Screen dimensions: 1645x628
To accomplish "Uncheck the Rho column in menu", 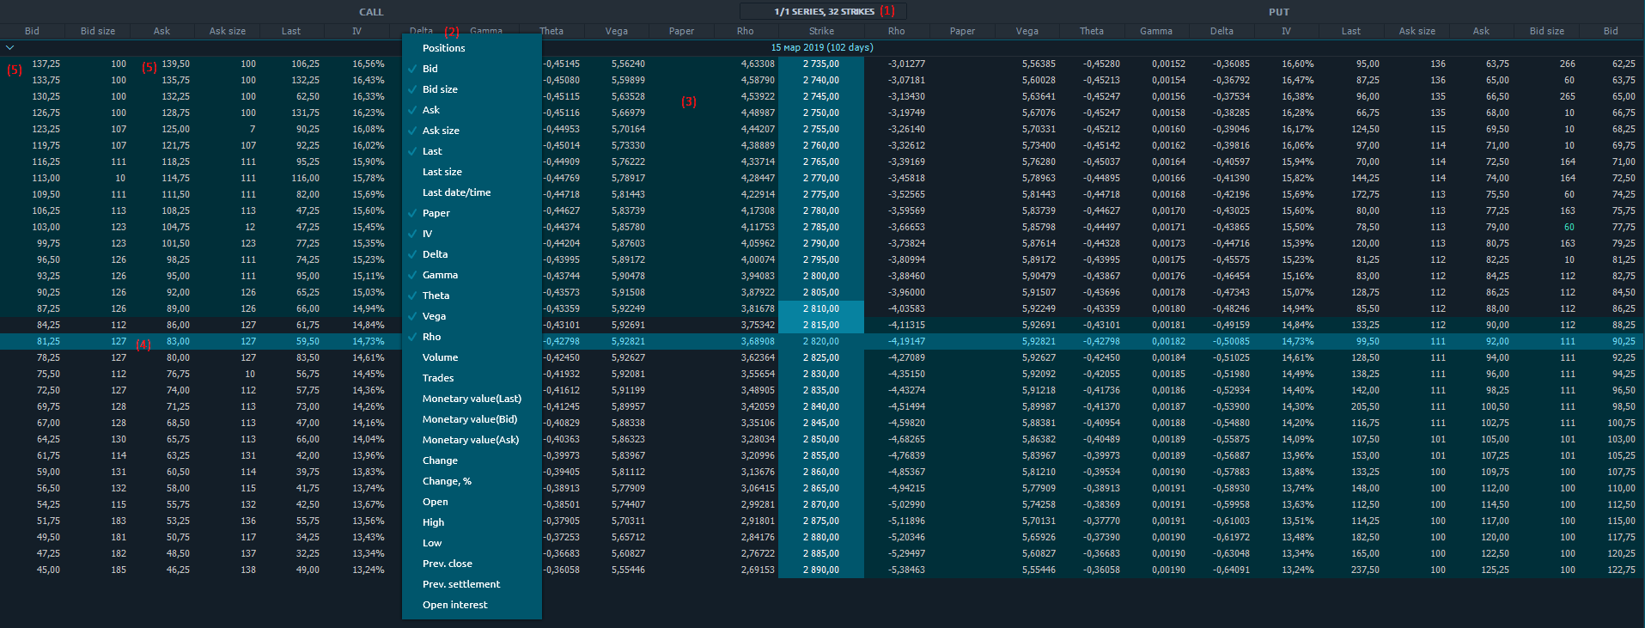I will point(431,337).
